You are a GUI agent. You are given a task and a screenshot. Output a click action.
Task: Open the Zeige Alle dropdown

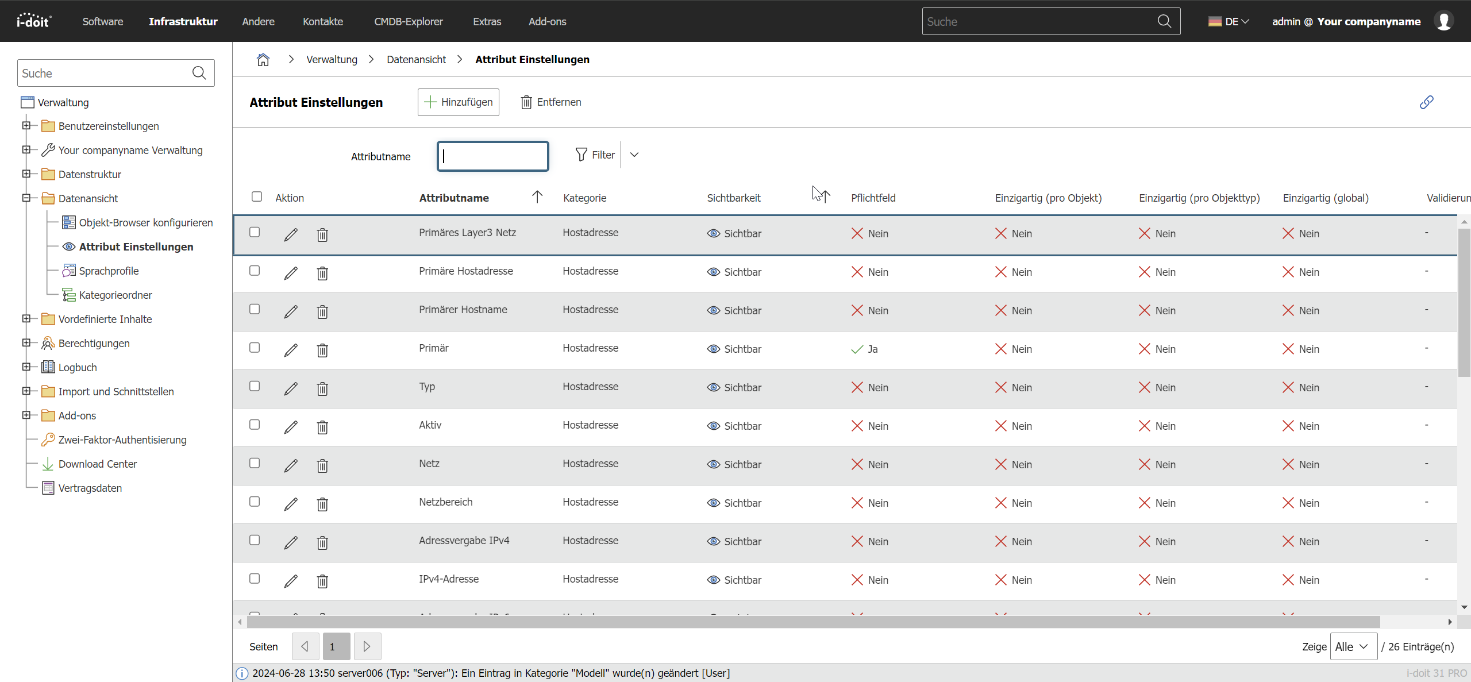(x=1353, y=646)
